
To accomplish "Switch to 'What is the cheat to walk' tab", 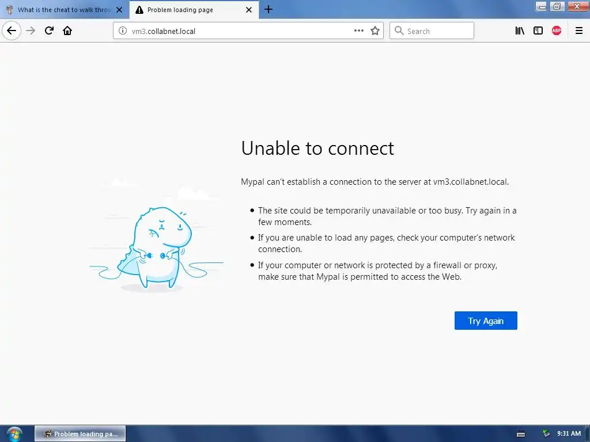I will tap(64, 10).
